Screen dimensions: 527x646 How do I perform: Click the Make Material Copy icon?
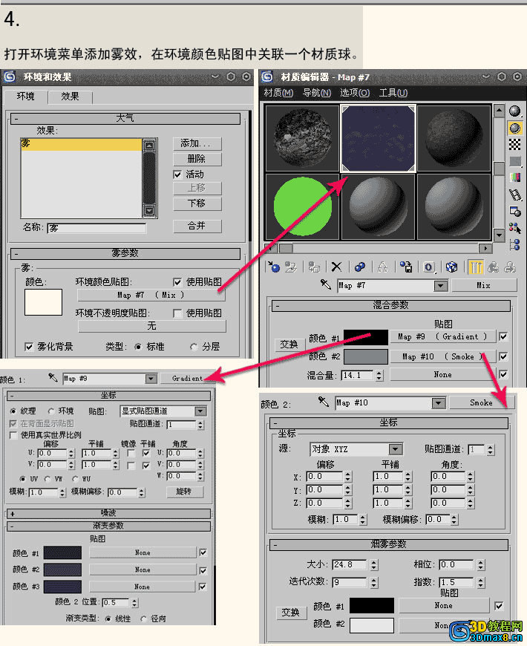[x=360, y=267]
